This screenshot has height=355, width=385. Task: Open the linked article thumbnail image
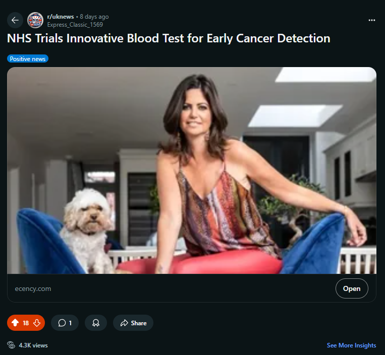(192, 170)
